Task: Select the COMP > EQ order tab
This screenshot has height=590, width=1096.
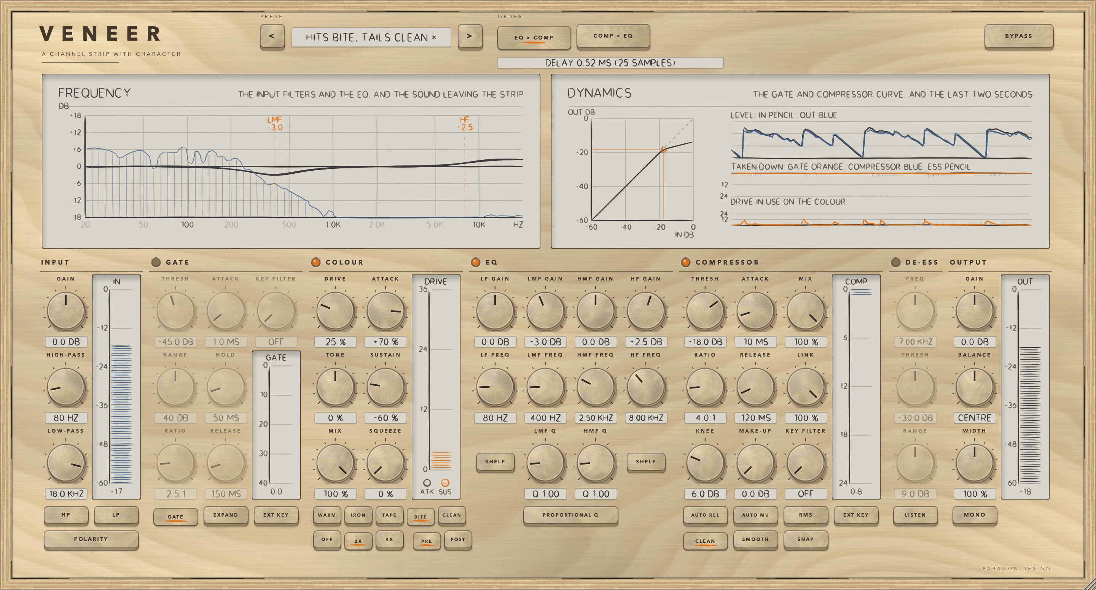Action: [x=613, y=36]
